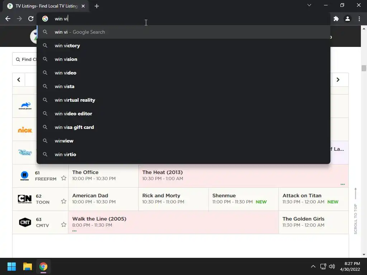Click the page vertical scrollbar thumb

[x=364, y=68]
